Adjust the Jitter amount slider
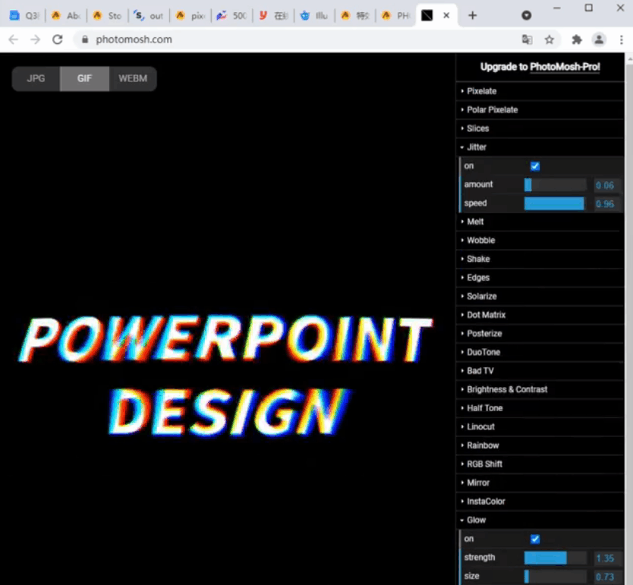Image resolution: width=633 pixels, height=585 pixels. [555, 185]
